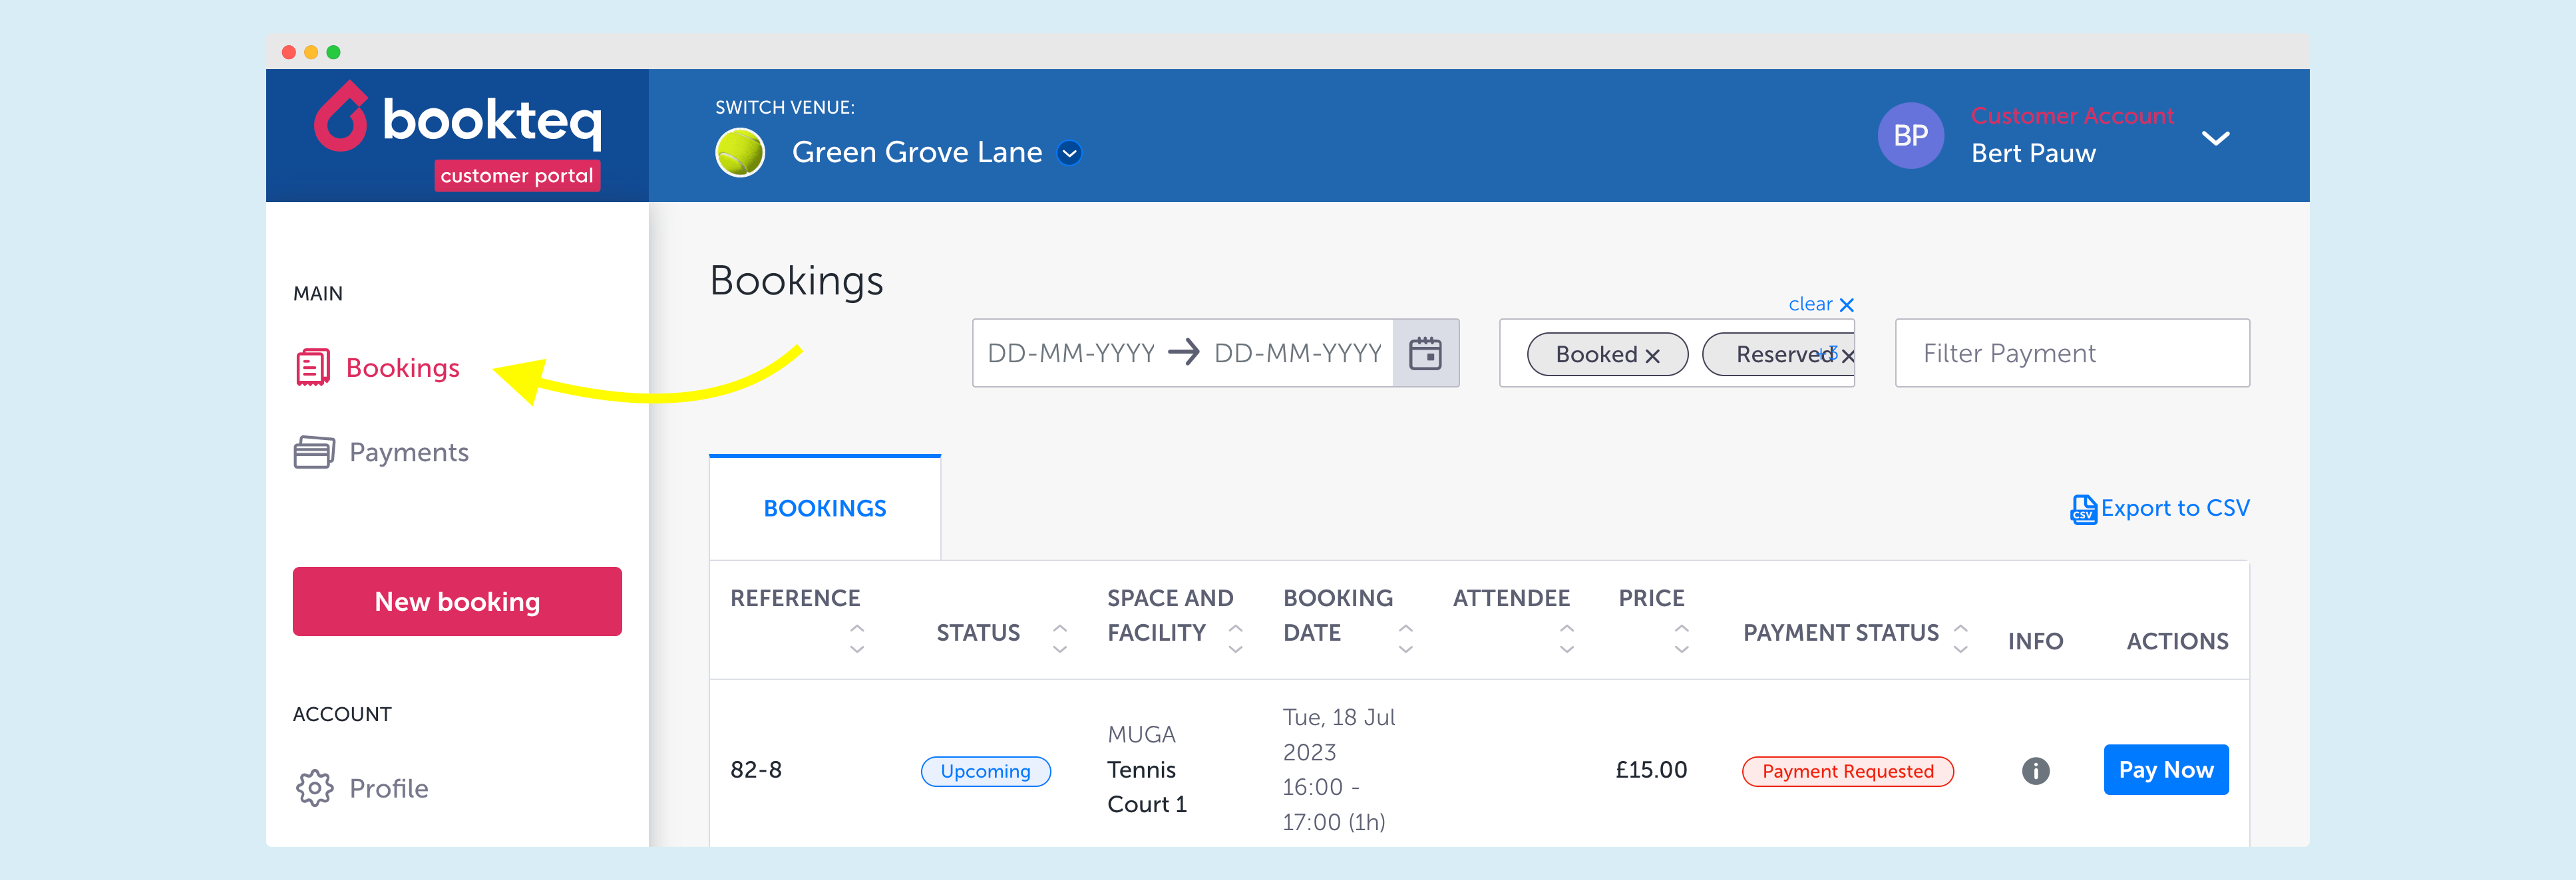Click the New booking button

tap(457, 602)
